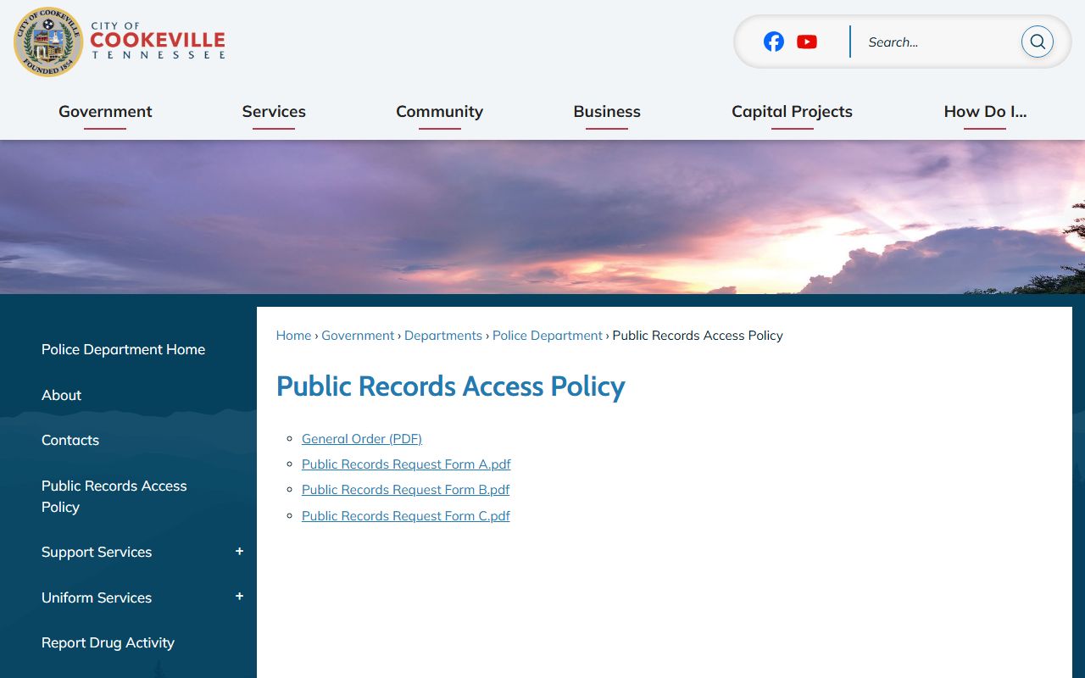Viewport: 1085px width, 678px height.
Task: Open the City of Cookeville logo homepage
Action: coord(120,42)
